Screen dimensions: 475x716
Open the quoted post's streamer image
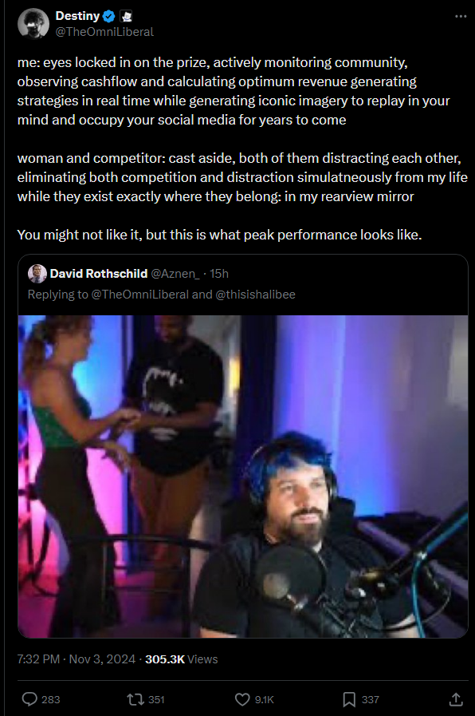click(243, 477)
